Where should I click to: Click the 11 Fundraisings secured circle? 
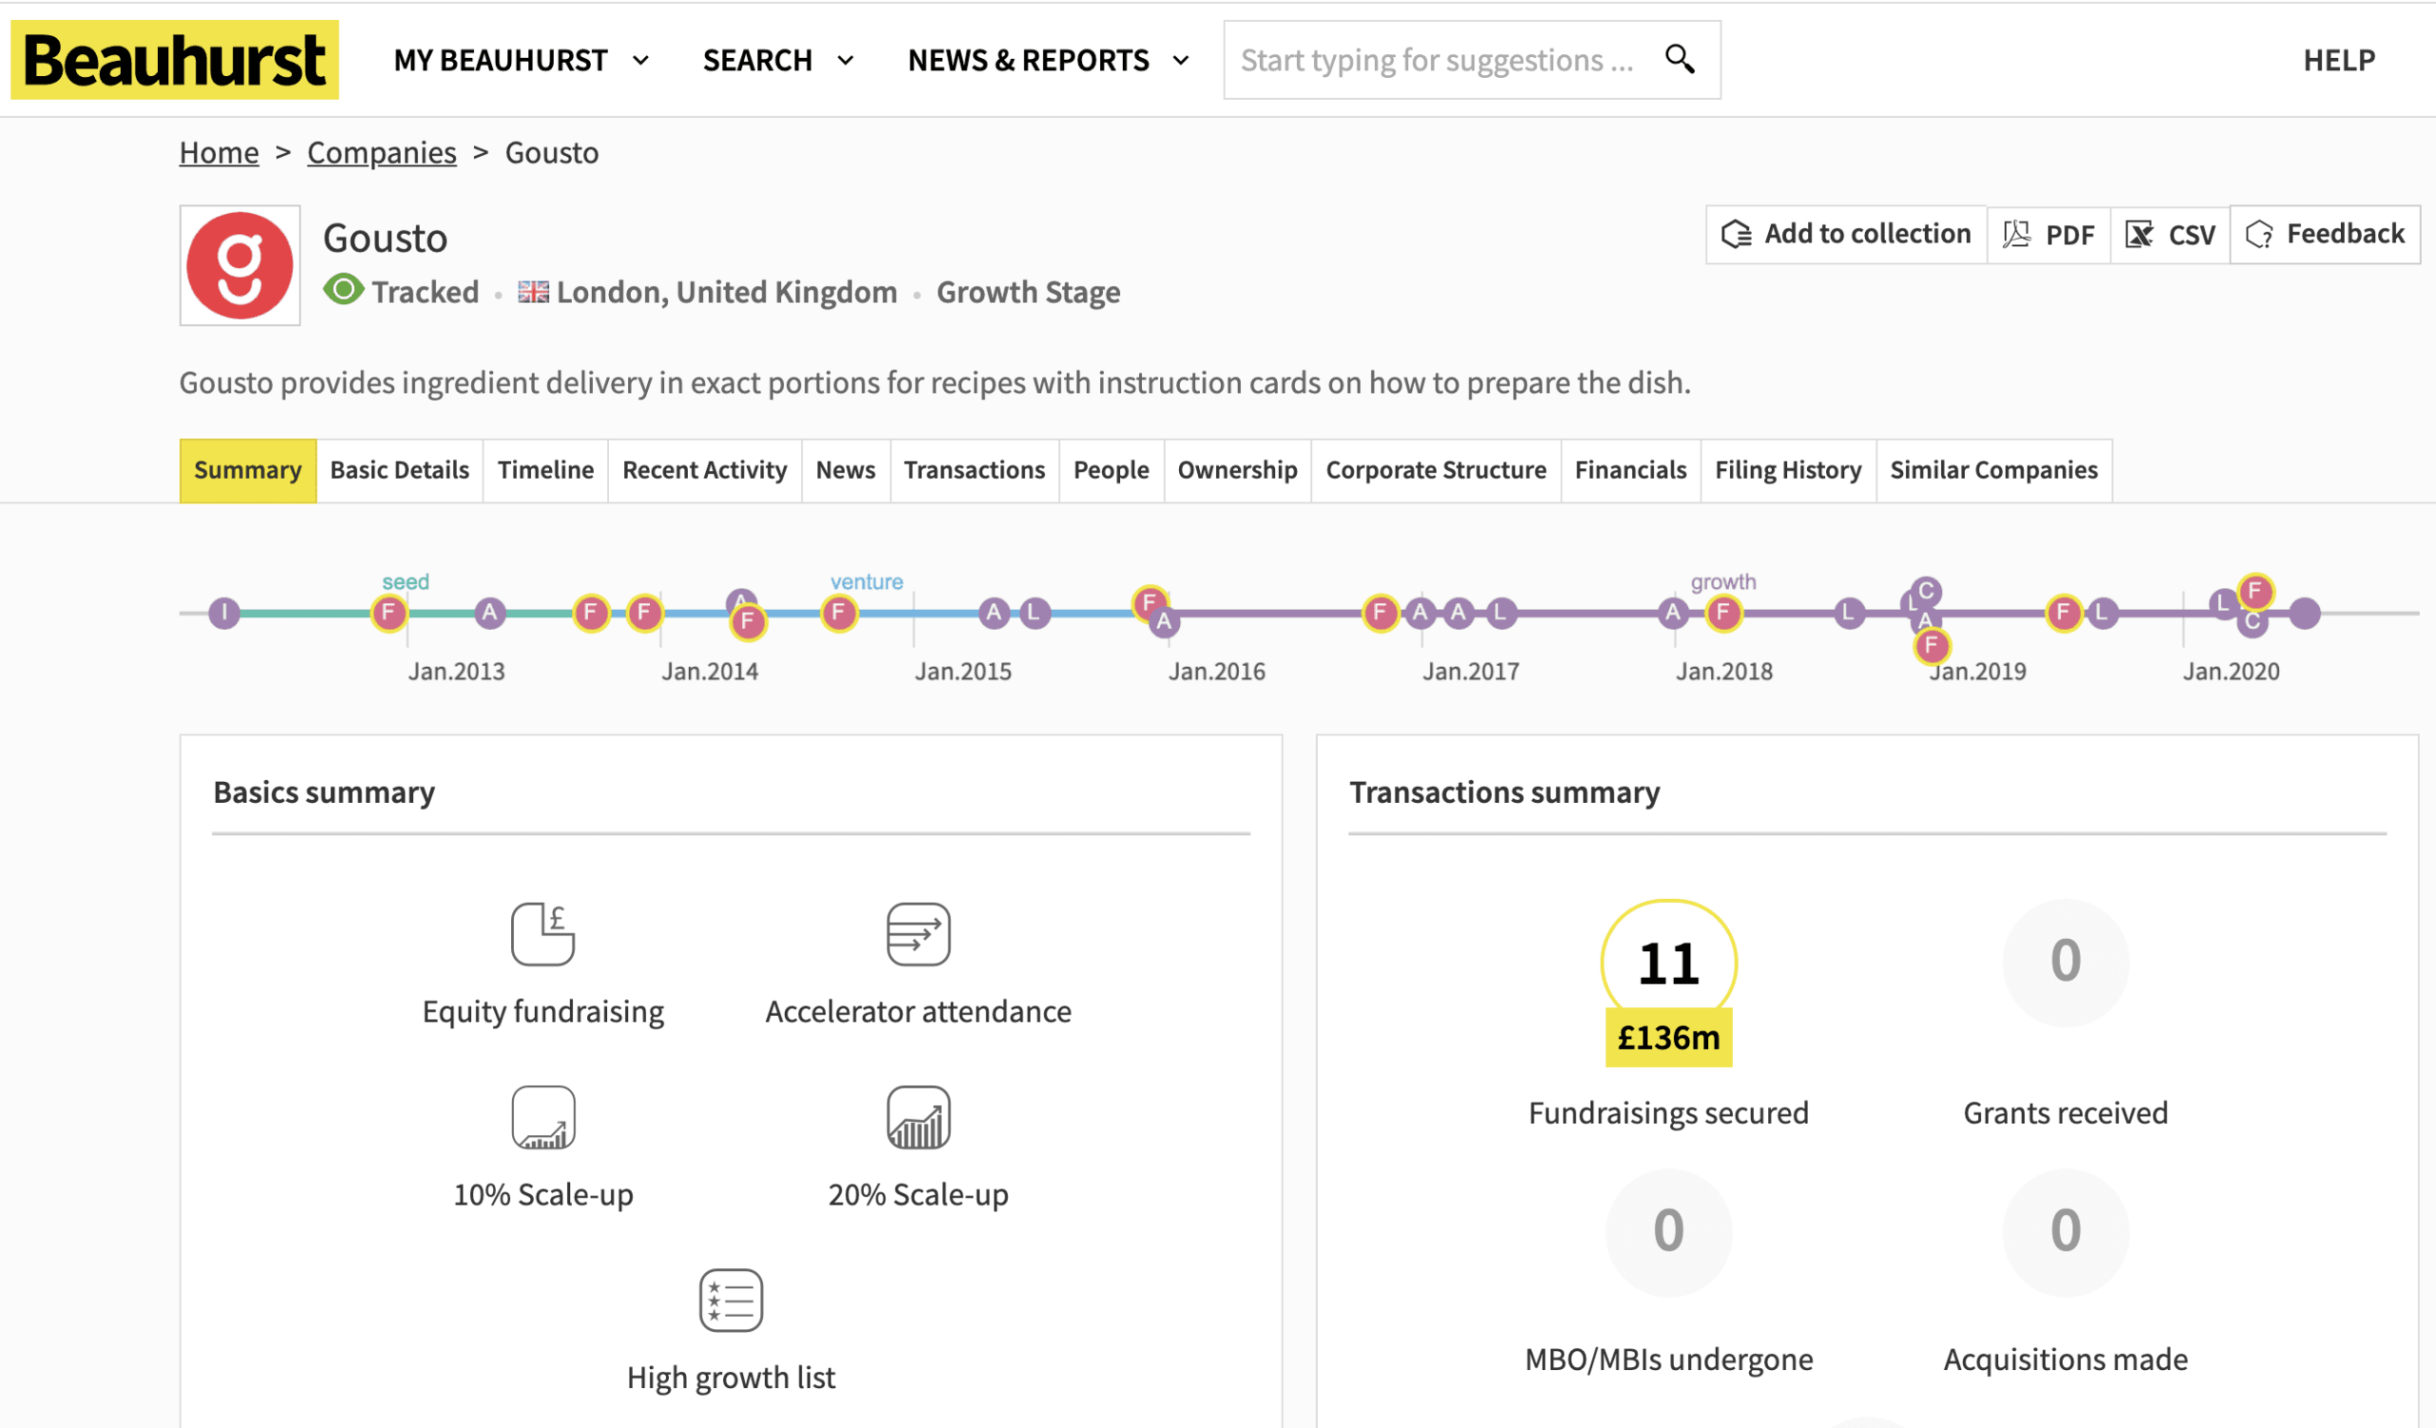pyautogui.click(x=1668, y=962)
